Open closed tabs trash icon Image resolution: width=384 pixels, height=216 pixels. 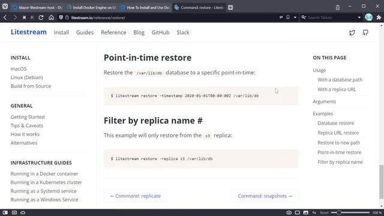coord(338,8)
